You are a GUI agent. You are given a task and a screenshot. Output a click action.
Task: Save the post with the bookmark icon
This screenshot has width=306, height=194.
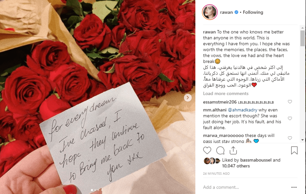(294, 150)
